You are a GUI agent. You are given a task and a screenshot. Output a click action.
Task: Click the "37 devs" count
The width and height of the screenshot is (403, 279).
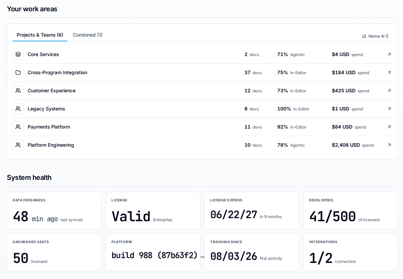pyautogui.click(x=253, y=72)
